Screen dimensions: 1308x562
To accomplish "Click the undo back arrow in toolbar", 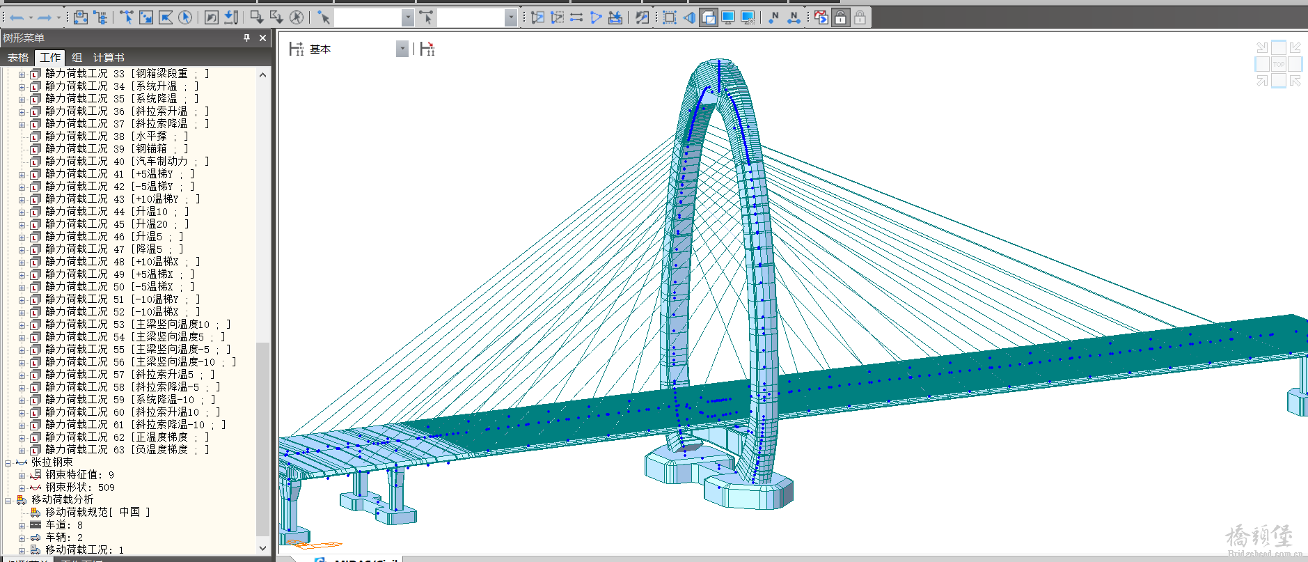I will coord(17,17).
